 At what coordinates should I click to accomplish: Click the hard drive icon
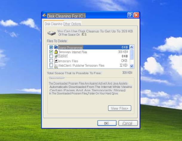[52, 33]
